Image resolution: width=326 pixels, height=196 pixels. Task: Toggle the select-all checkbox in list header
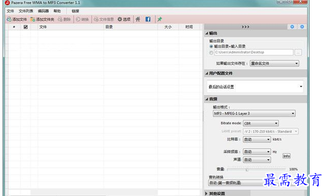tap(26, 27)
